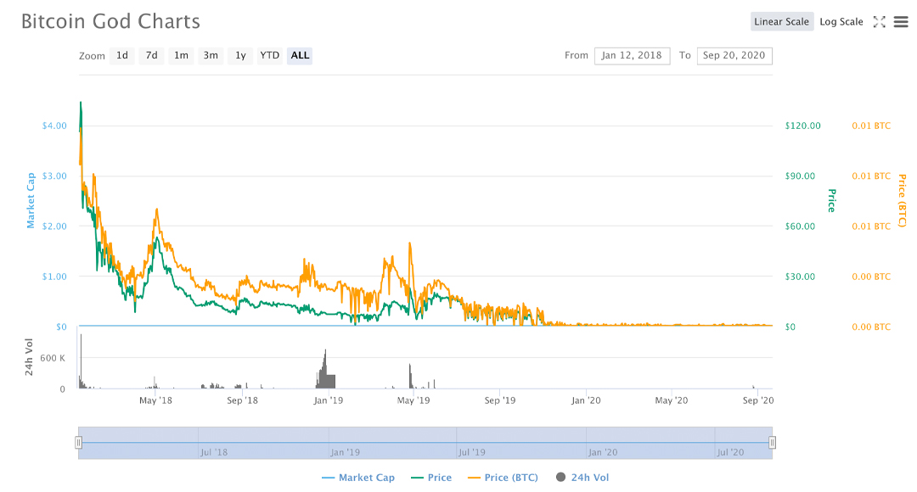Click the May '18 x-axis label
Image resolution: width=917 pixels, height=492 pixels.
(155, 400)
